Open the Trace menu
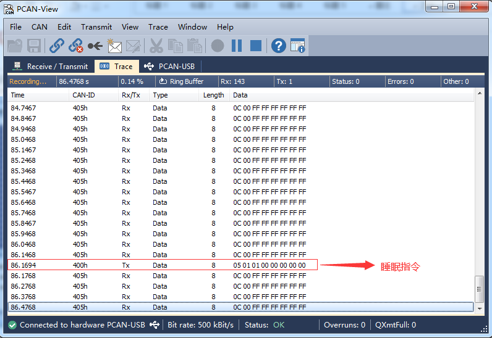Viewport: 492px width, 338px height. pos(158,27)
